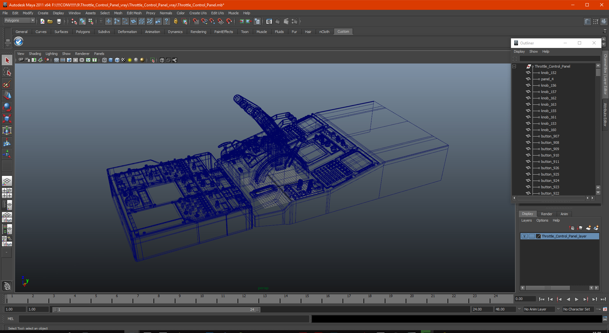This screenshot has width=609, height=333.
Task: Open shelf options arrow left of shelf
Action: [x=8, y=46]
